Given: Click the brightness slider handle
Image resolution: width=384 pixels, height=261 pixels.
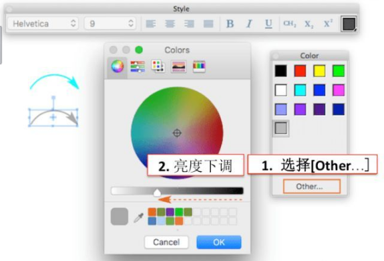Looking at the screenshot, I should tap(157, 193).
